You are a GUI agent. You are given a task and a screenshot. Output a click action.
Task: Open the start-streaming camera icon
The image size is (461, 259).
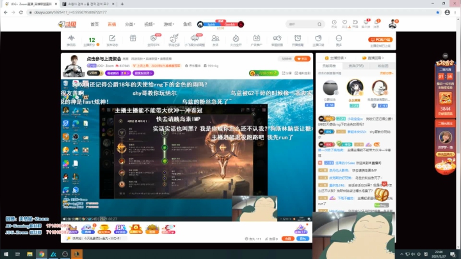(x=355, y=23)
